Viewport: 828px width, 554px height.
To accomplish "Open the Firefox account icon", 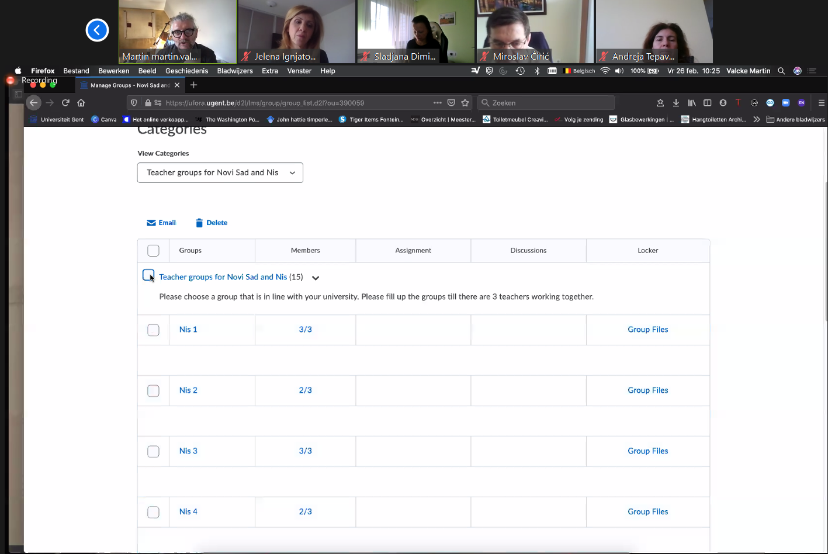I will click(723, 103).
